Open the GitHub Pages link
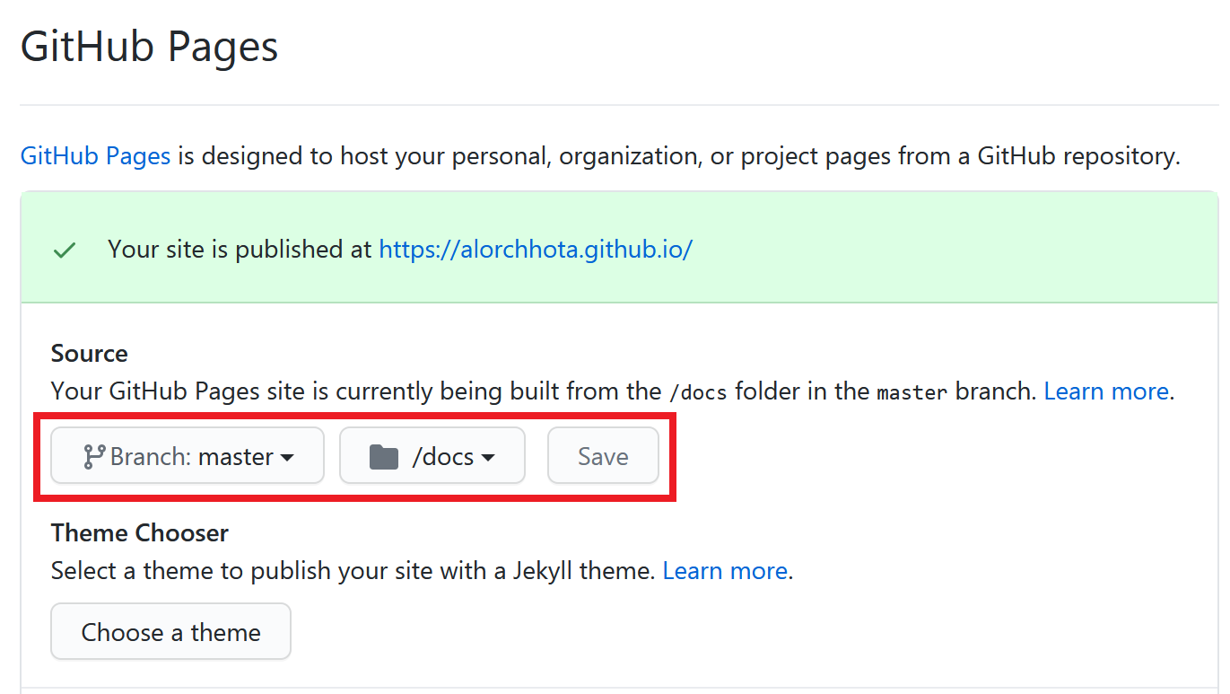The width and height of the screenshot is (1230, 694). click(94, 155)
